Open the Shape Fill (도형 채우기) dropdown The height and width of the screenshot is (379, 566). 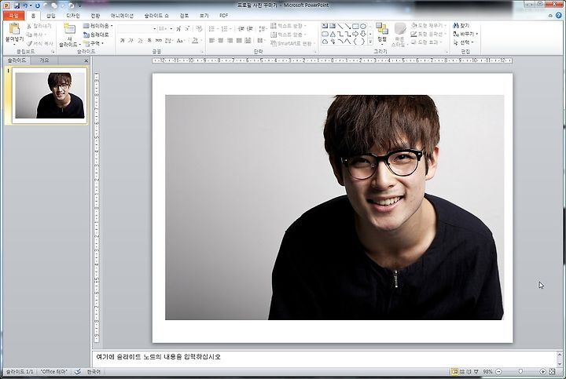pyautogui.click(x=429, y=26)
